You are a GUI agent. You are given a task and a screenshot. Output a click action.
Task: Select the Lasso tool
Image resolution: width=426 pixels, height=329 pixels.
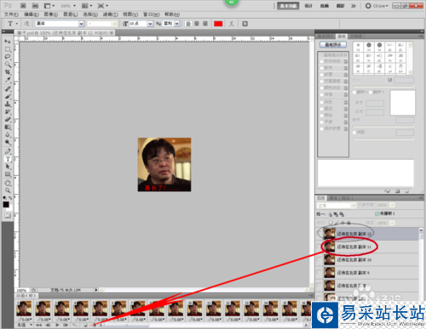8,57
